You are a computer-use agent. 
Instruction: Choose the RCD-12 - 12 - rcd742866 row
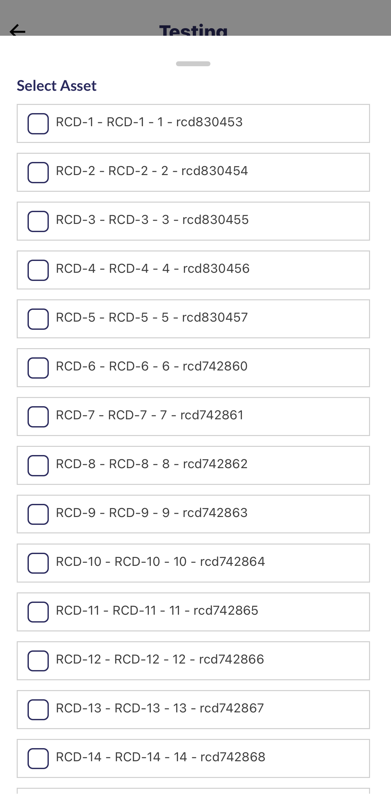tap(193, 661)
